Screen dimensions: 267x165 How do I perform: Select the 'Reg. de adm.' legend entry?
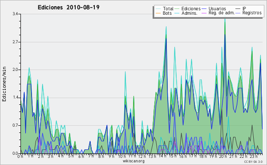coord(222,13)
